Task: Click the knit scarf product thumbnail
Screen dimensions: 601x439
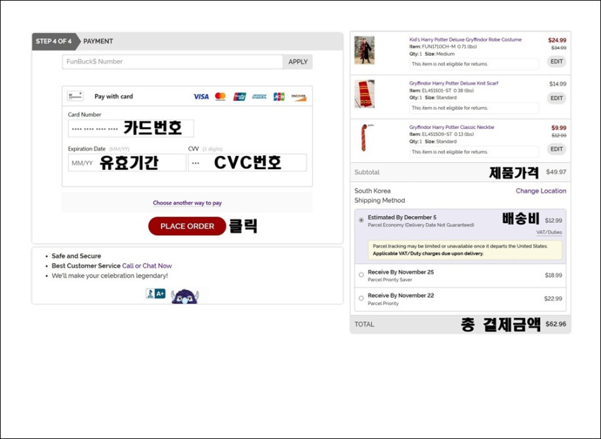Action: [364, 94]
